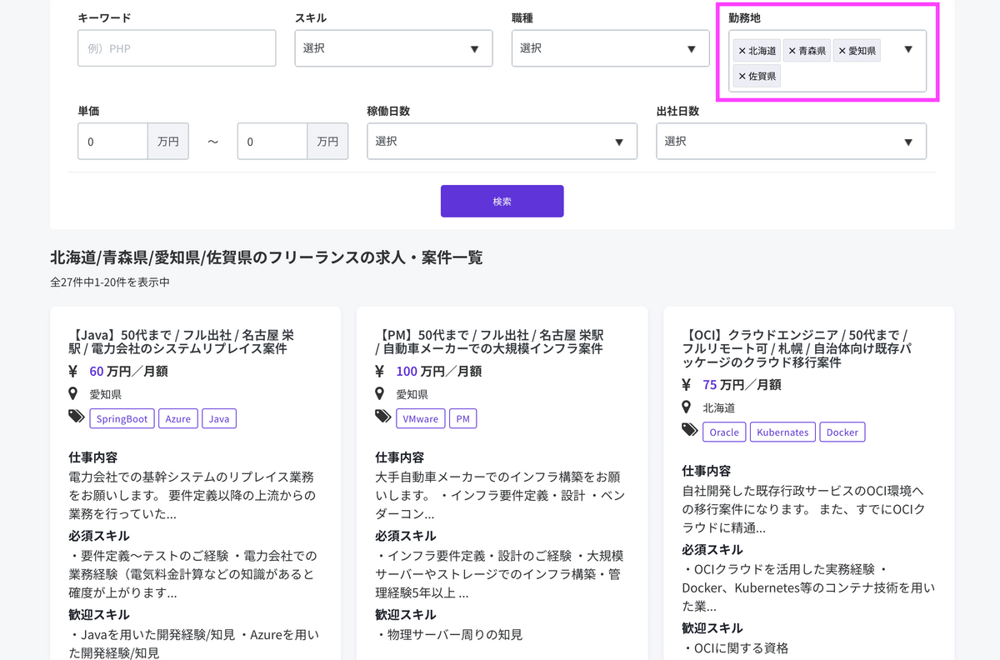Viewport: 1000px width, 660px height.
Task: Click the purple 検索 button
Action: [502, 201]
